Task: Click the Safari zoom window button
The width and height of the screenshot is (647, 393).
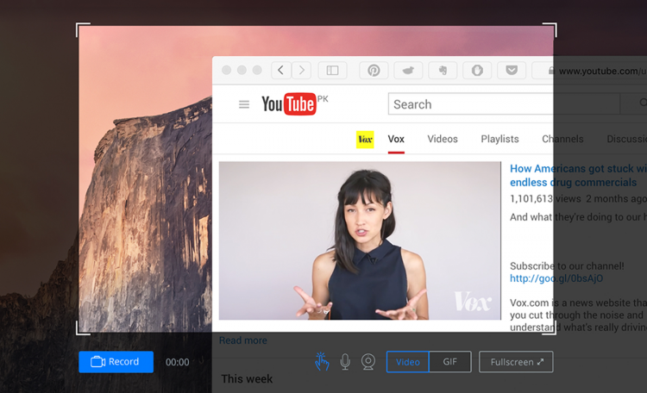Action: pos(257,70)
